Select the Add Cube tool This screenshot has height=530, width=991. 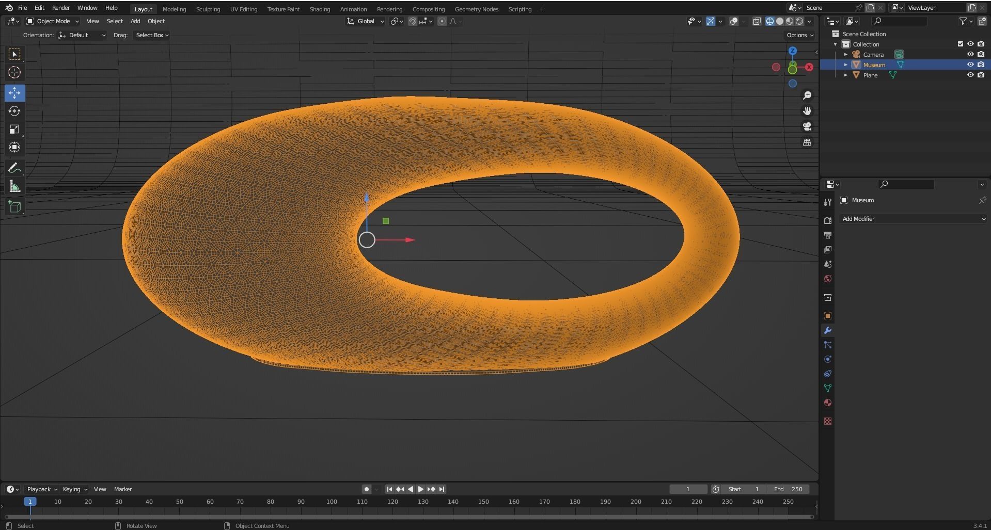[14, 207]
